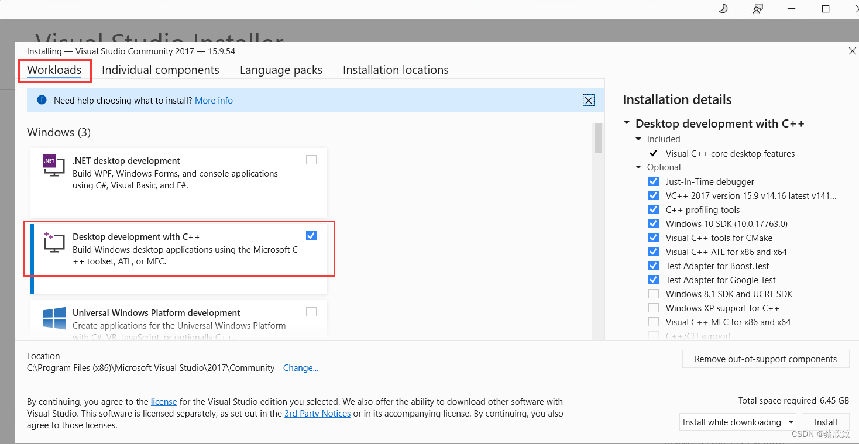The image size is (859, 444).
Task: Open the license link
Action: tap(164, 402)
